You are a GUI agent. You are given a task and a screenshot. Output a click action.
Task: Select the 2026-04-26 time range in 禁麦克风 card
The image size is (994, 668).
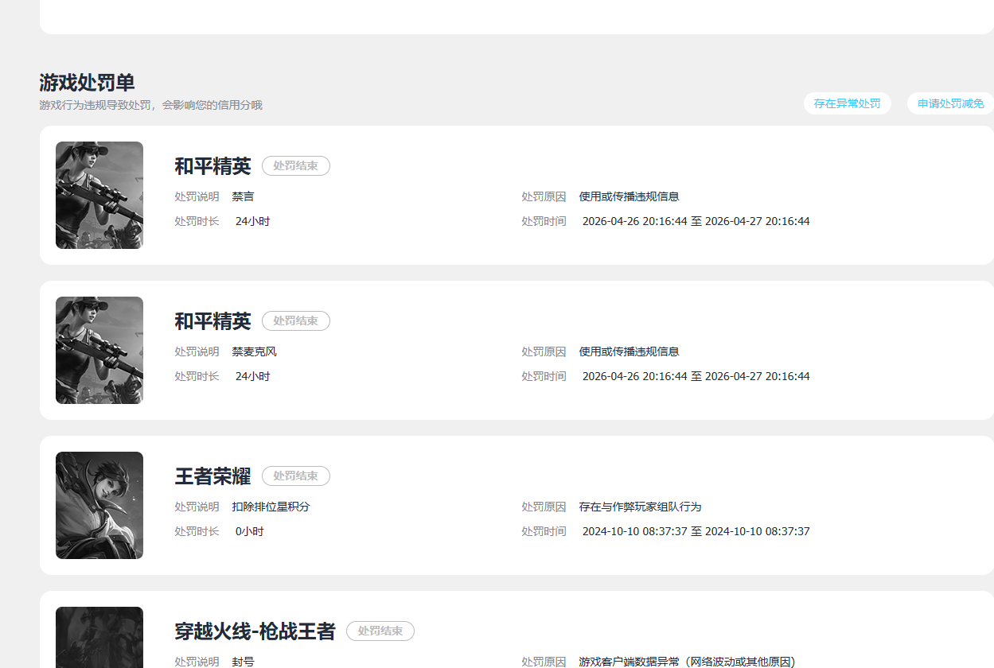click(x=696, y=376)
